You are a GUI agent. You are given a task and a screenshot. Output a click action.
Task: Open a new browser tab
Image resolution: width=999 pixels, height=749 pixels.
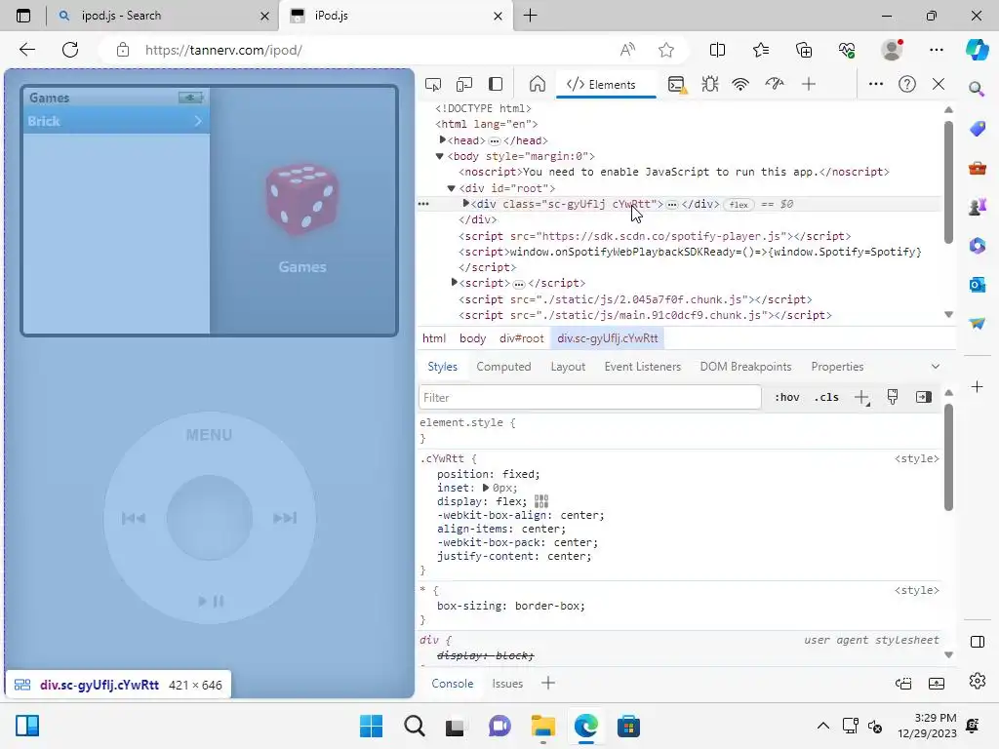tap(530, 16)
